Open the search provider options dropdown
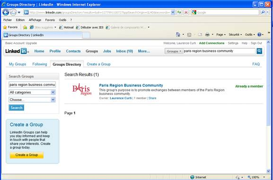 tap(267, 12)
